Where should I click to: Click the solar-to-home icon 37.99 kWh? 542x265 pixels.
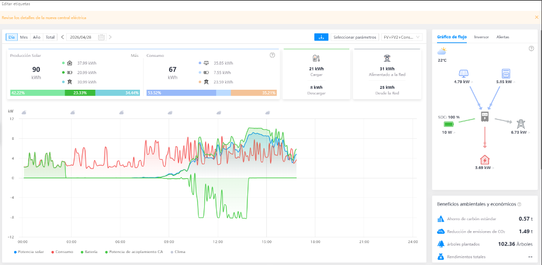[x=69, y=63]
